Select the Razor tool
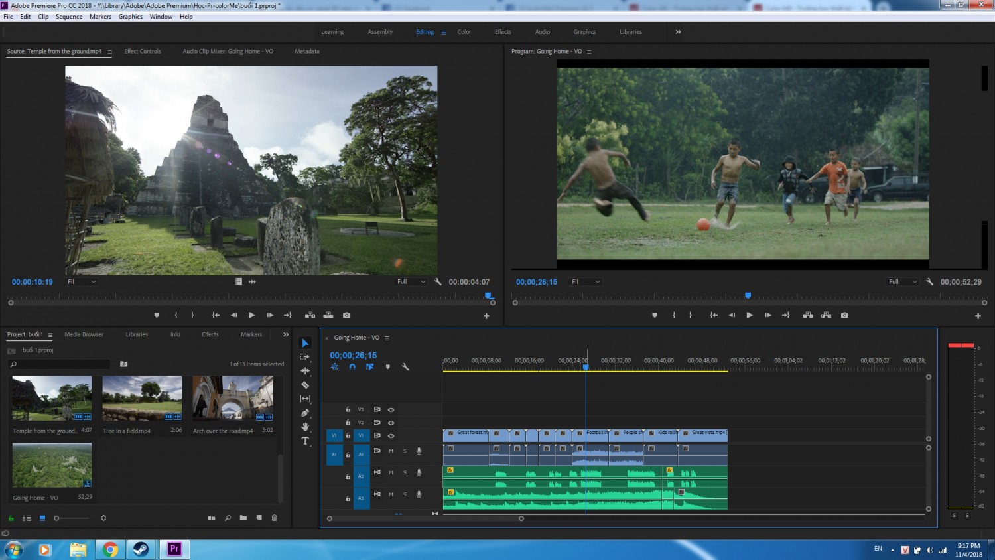This screenshot has width=995, height=560. pyautogui.click(x=305, y=385)
